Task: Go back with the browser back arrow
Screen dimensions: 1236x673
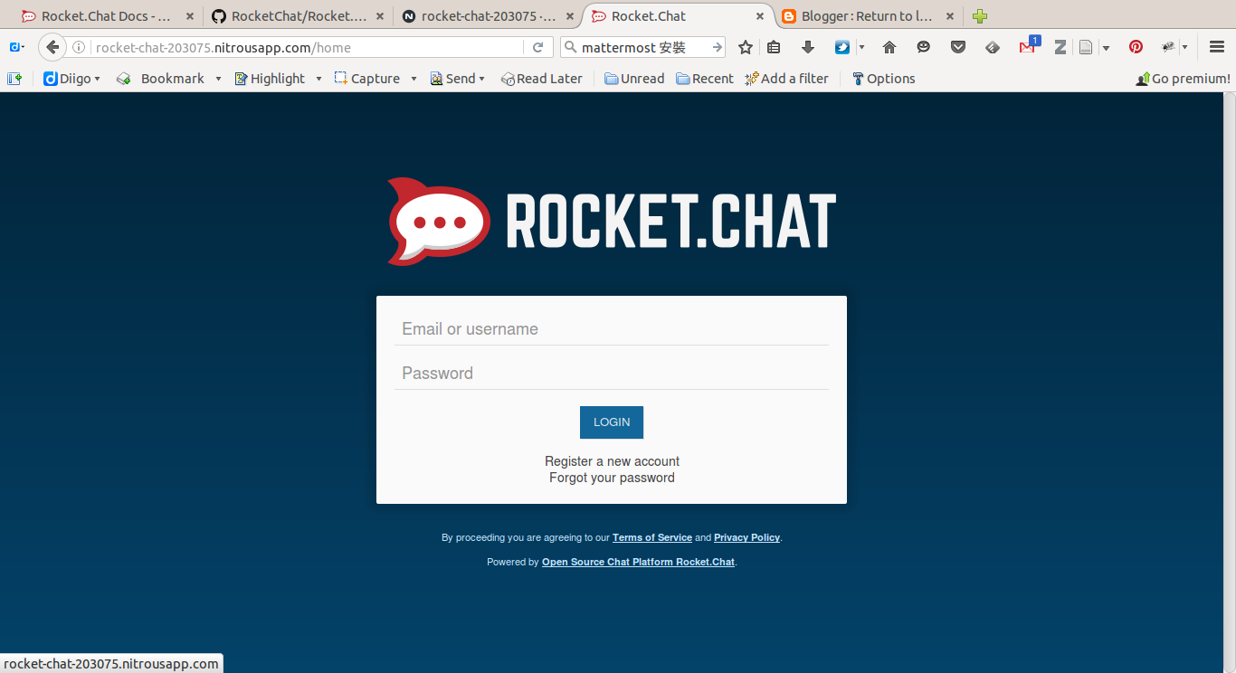Action: pyautogui.click(x=52, y=48)
